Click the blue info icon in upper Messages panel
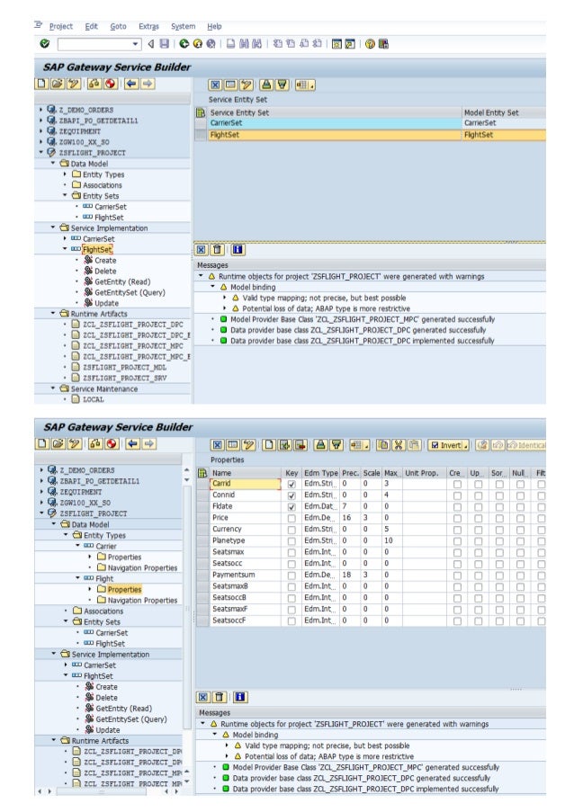Image resolution: width=574 pixels, height=812 pixels. 238,250
